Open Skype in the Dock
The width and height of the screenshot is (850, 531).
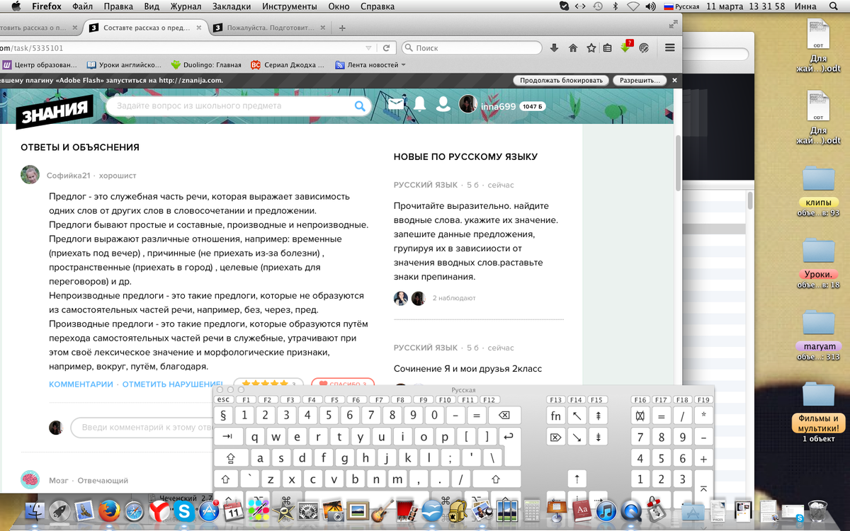coord(183,510)
